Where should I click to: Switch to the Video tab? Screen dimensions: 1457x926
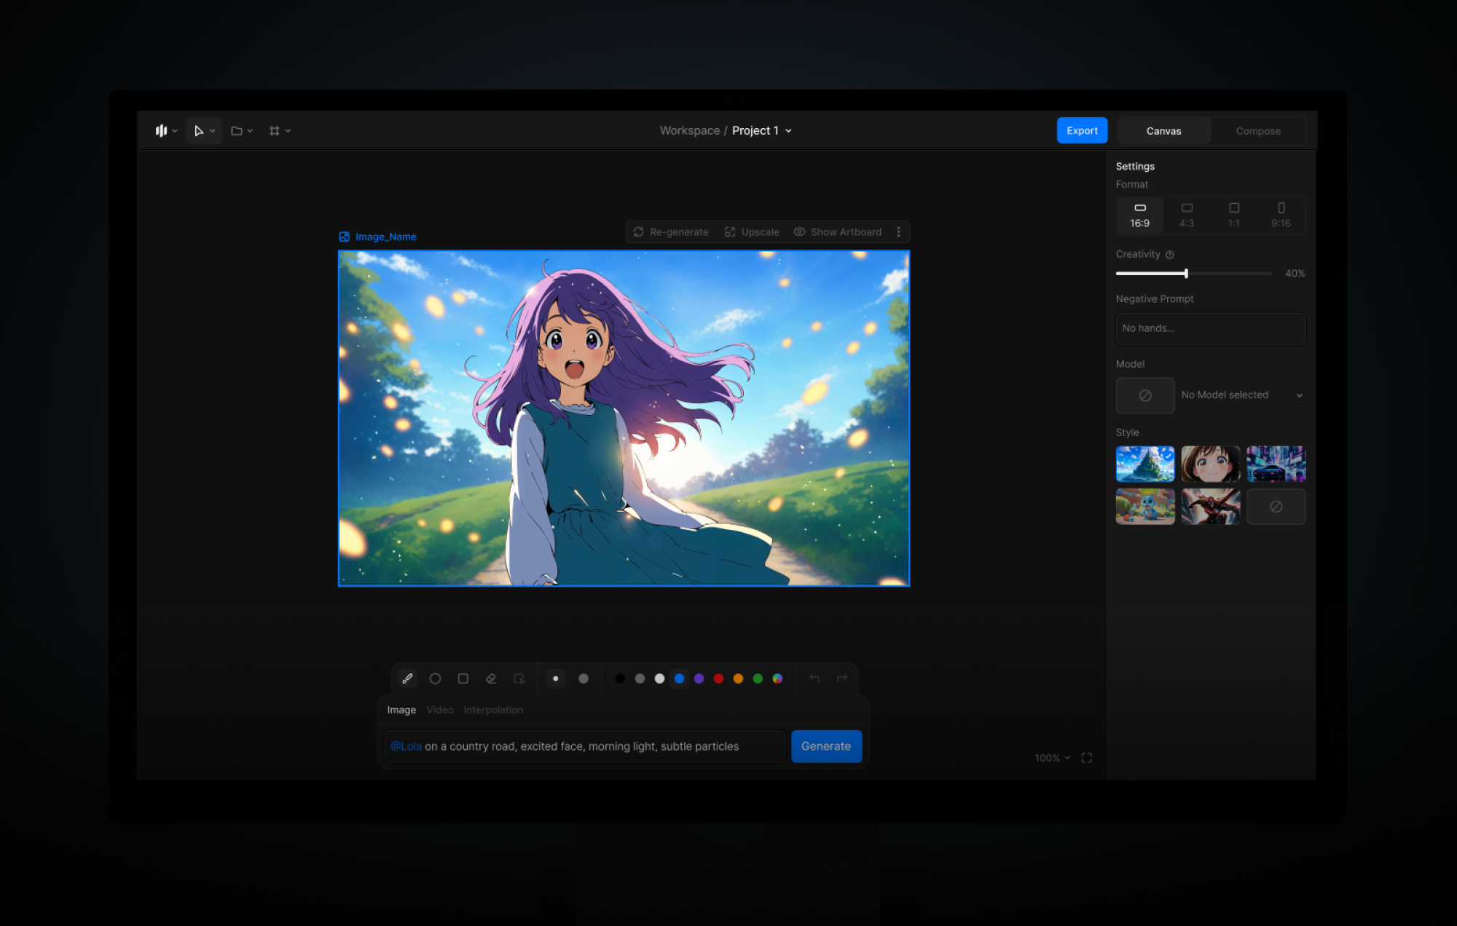coord(439,710)
